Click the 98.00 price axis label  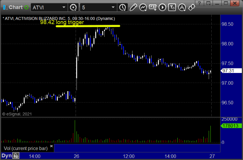227,44
